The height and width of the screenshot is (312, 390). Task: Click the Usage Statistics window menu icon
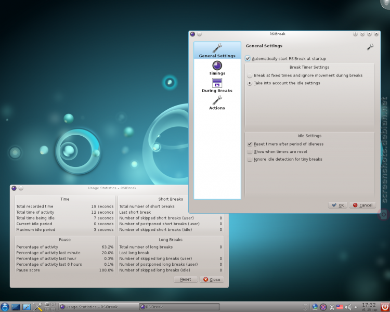point(14,188)
